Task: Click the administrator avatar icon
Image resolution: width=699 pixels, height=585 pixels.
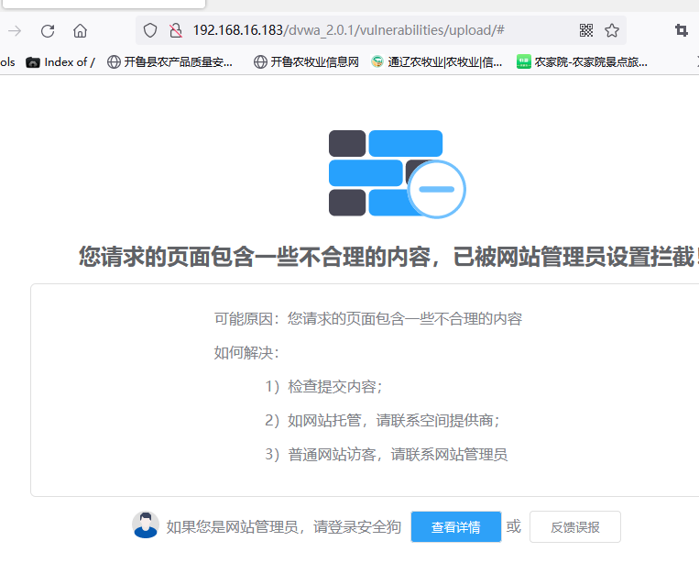Action: pos(146,524)
